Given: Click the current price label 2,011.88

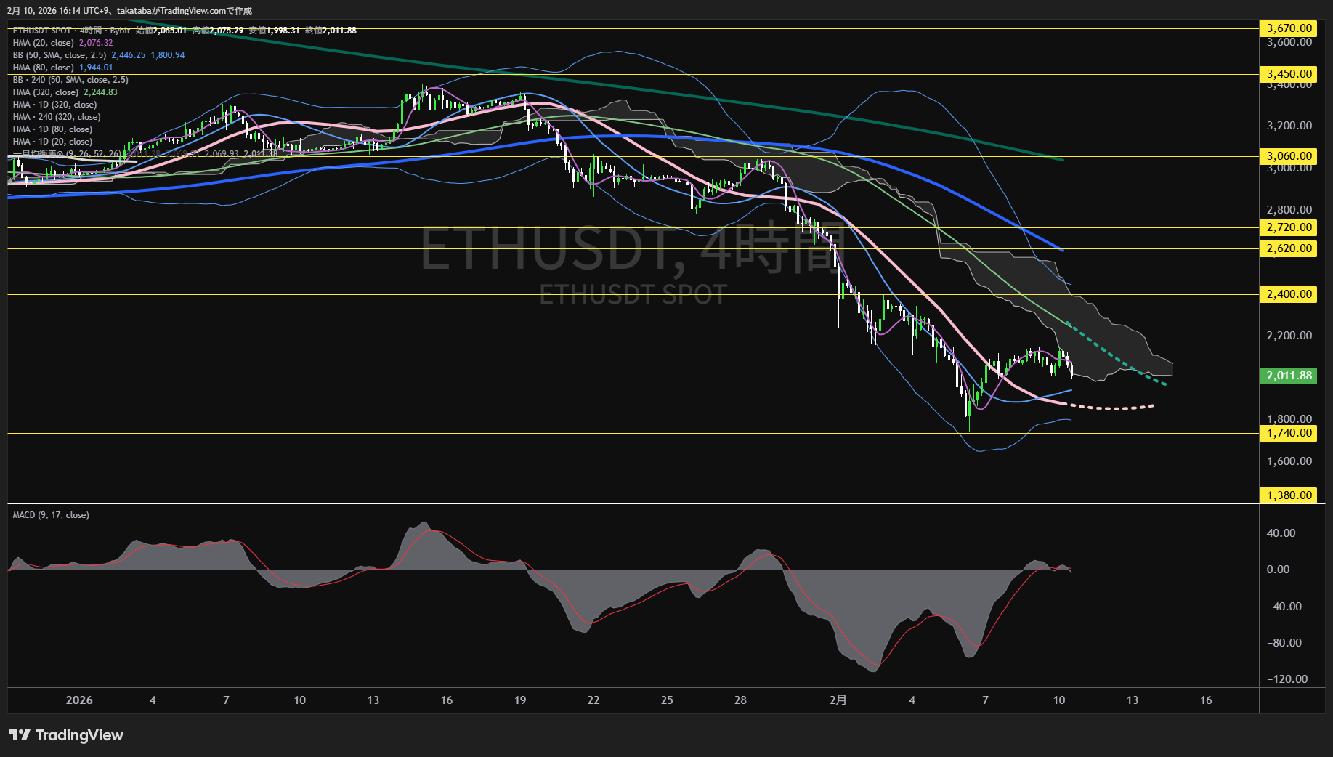Looking at the screenshot, I should (1289, 376).
